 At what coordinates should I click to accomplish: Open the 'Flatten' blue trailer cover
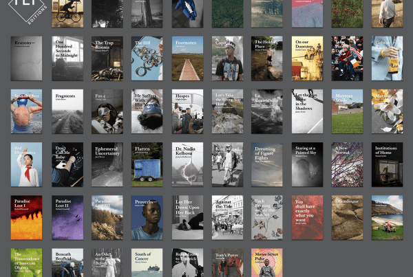tap(147, 165)
